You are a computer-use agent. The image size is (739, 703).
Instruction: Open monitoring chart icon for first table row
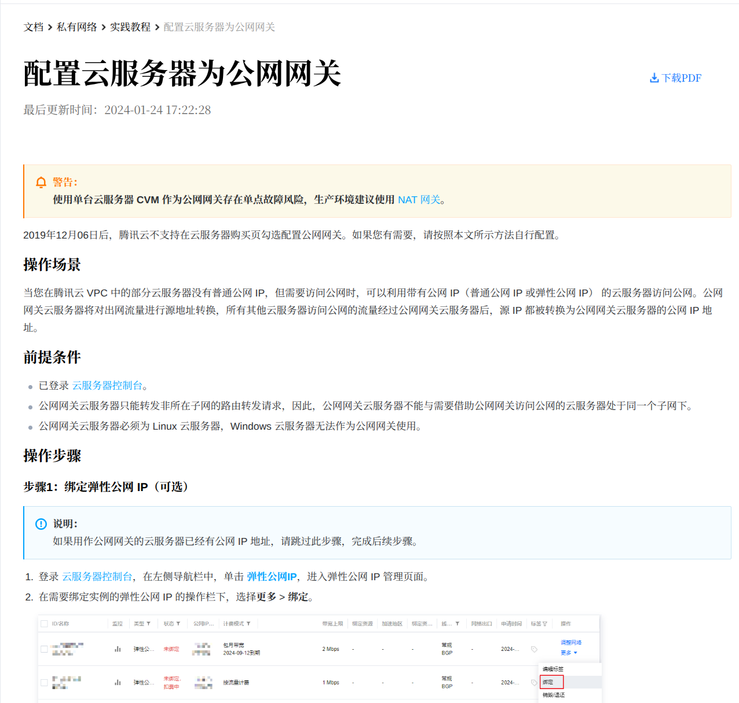point(118,649)
